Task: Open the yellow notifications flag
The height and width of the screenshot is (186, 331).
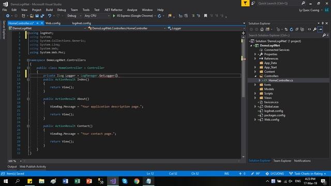Action: tap(245, 3)
